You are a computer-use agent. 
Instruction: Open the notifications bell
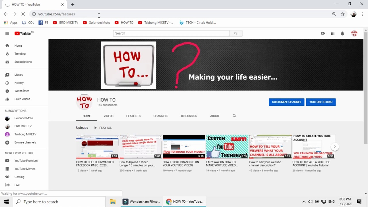pyautogui.click(x=342, y=33)
